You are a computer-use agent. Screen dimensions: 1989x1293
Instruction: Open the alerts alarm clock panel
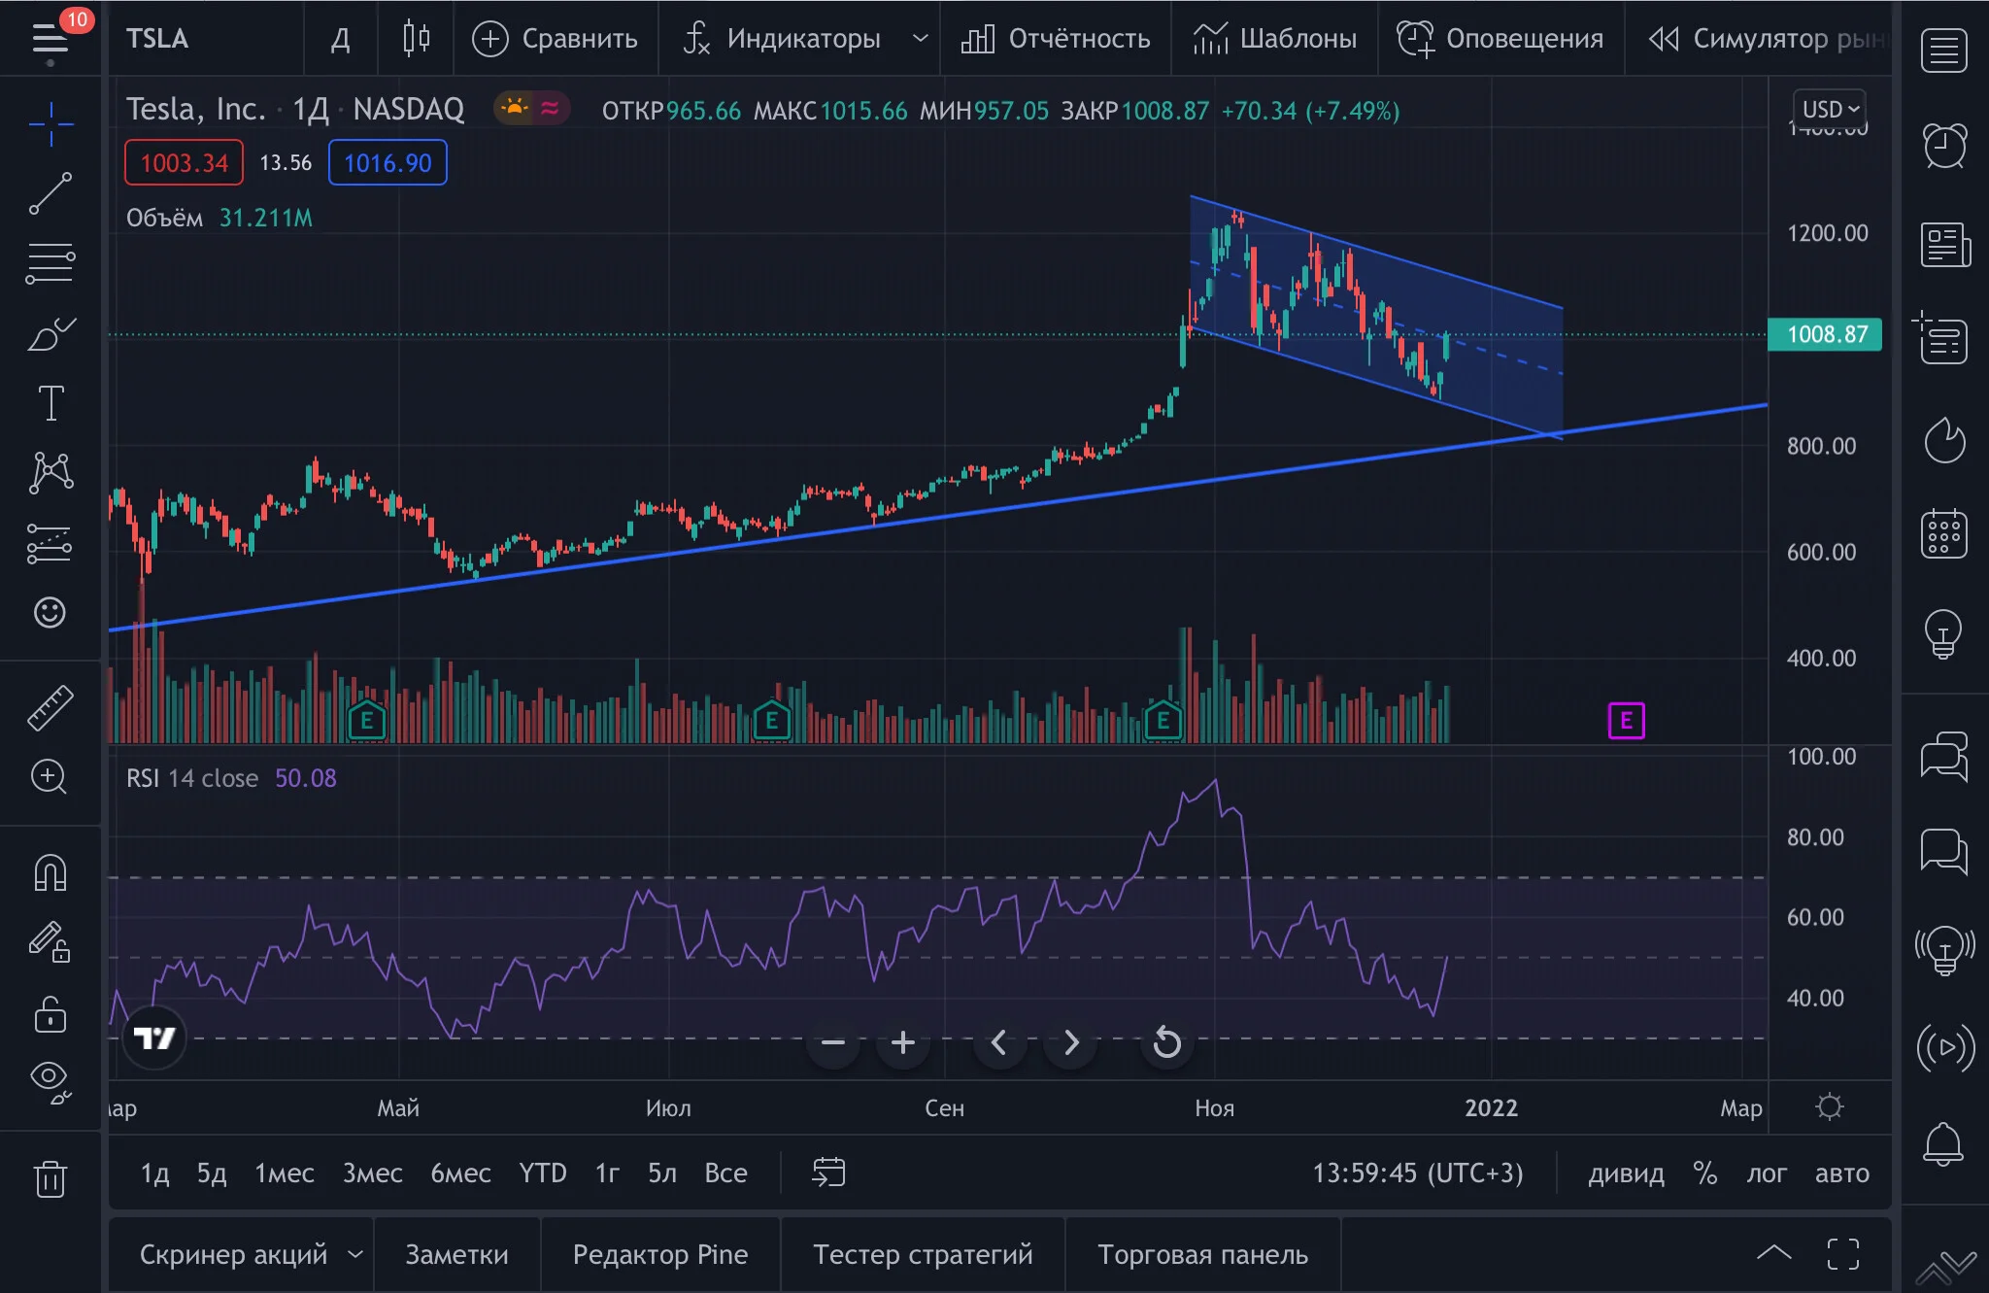[1944, 147]
